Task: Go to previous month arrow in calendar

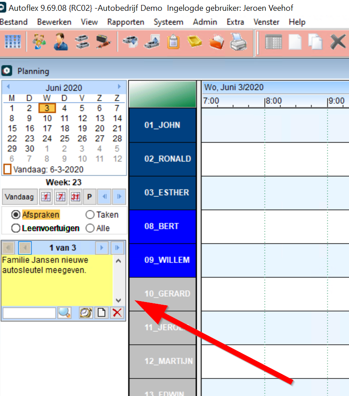Action: [8, 87]
